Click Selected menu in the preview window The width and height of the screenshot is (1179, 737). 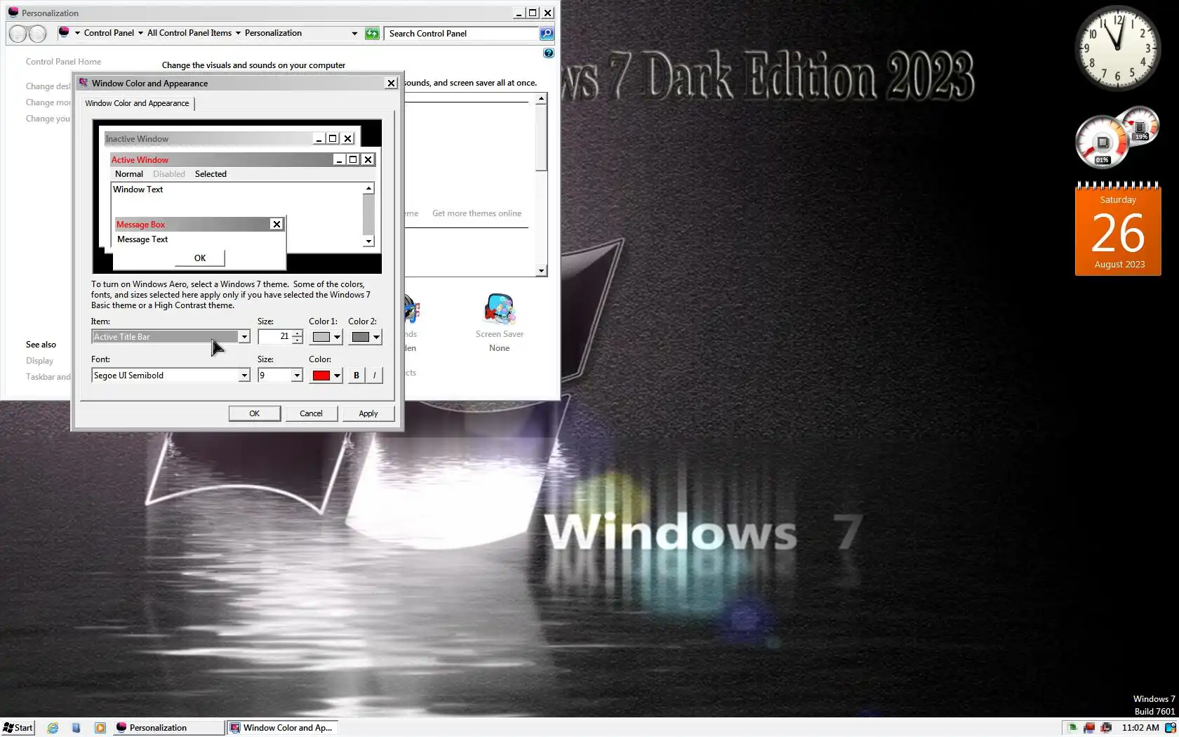point(211,174)
